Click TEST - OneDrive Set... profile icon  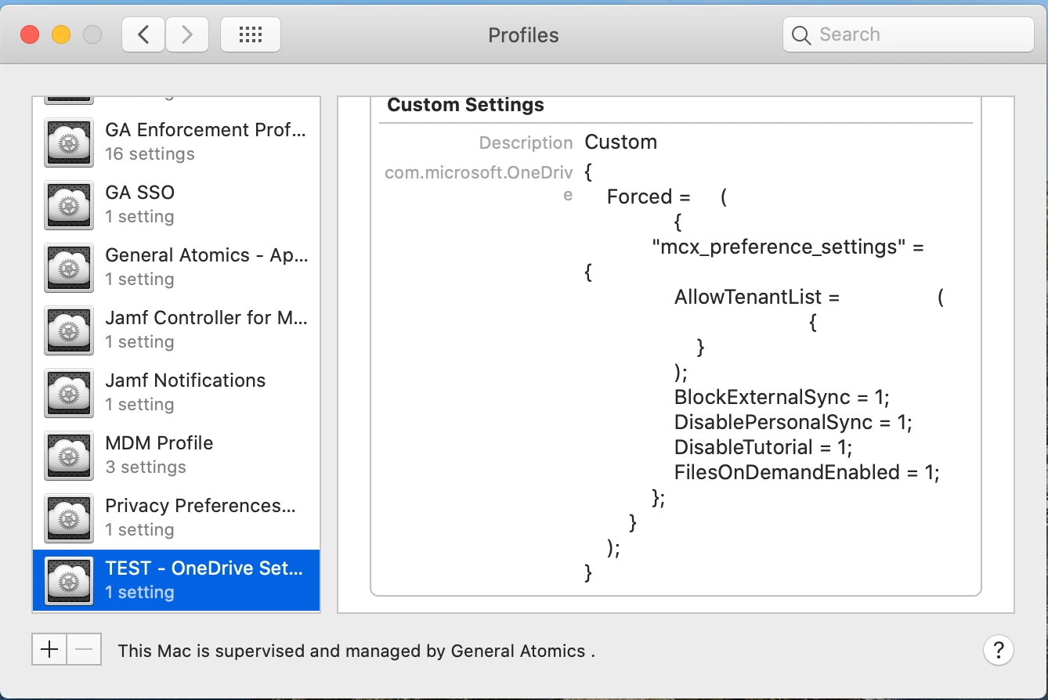tap(69, 580)
